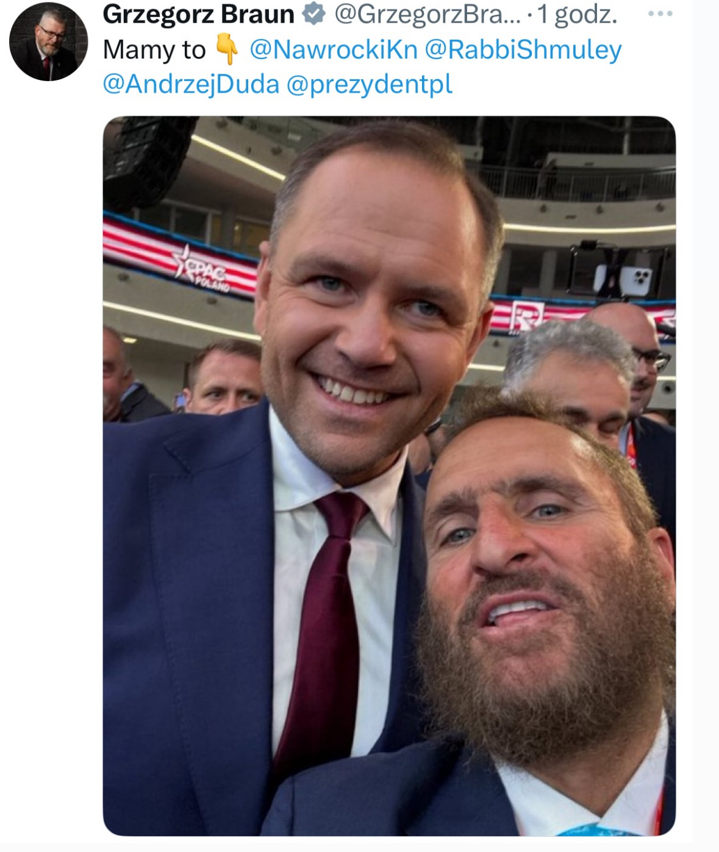
Task: Follow the @prezydentpl mention link
Action: (x=369, y=84)
